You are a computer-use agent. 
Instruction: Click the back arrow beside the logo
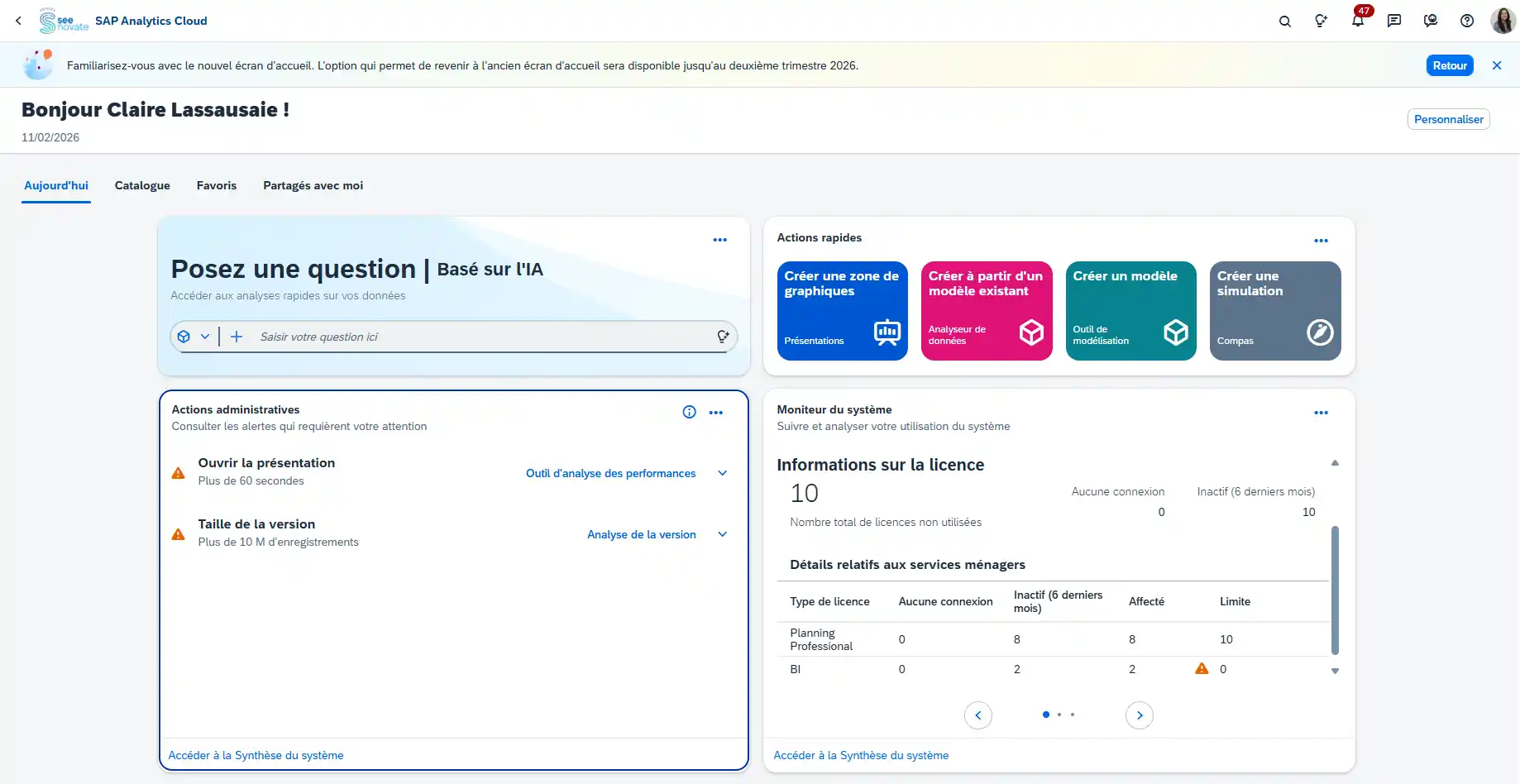(x=18, y=21)
